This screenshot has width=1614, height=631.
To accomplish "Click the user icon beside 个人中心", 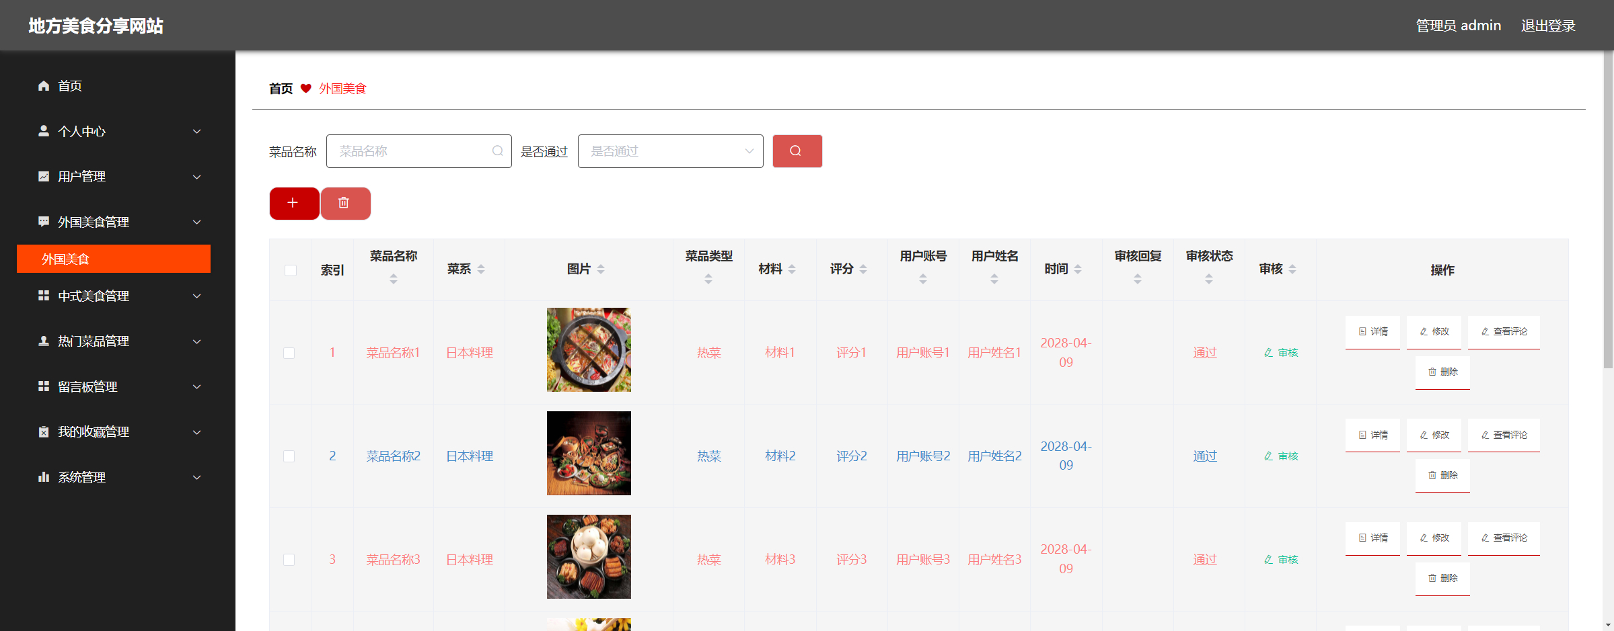I will click(43, 131).
